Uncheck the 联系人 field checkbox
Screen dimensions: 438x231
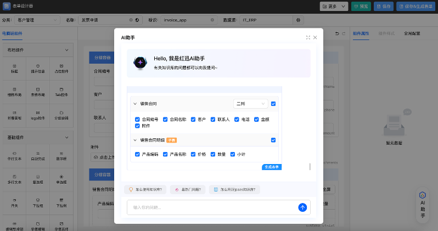[x=213, y=120]
